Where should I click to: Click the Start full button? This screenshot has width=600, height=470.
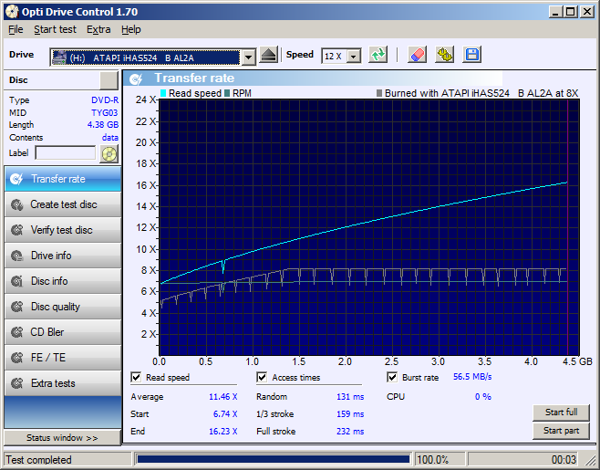[x=561, y=413]
